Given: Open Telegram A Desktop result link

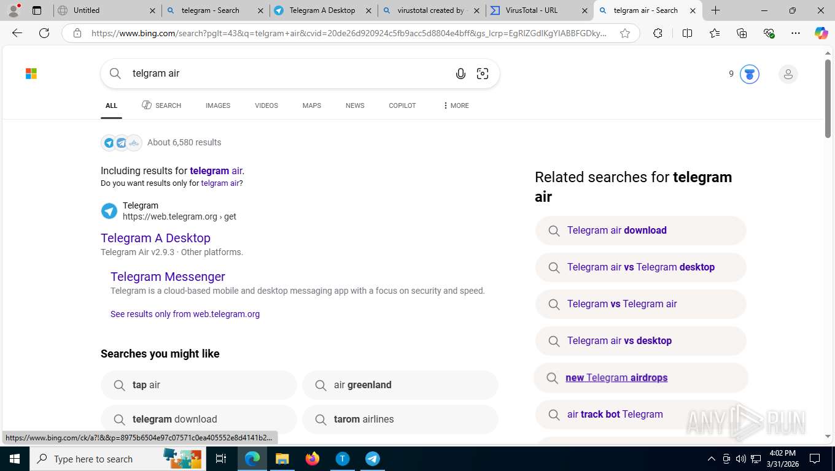Looking at the screenshot, I should (x=155, y=238).
